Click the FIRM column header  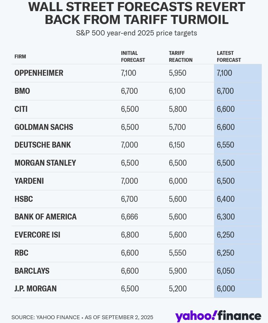point(20,57)
